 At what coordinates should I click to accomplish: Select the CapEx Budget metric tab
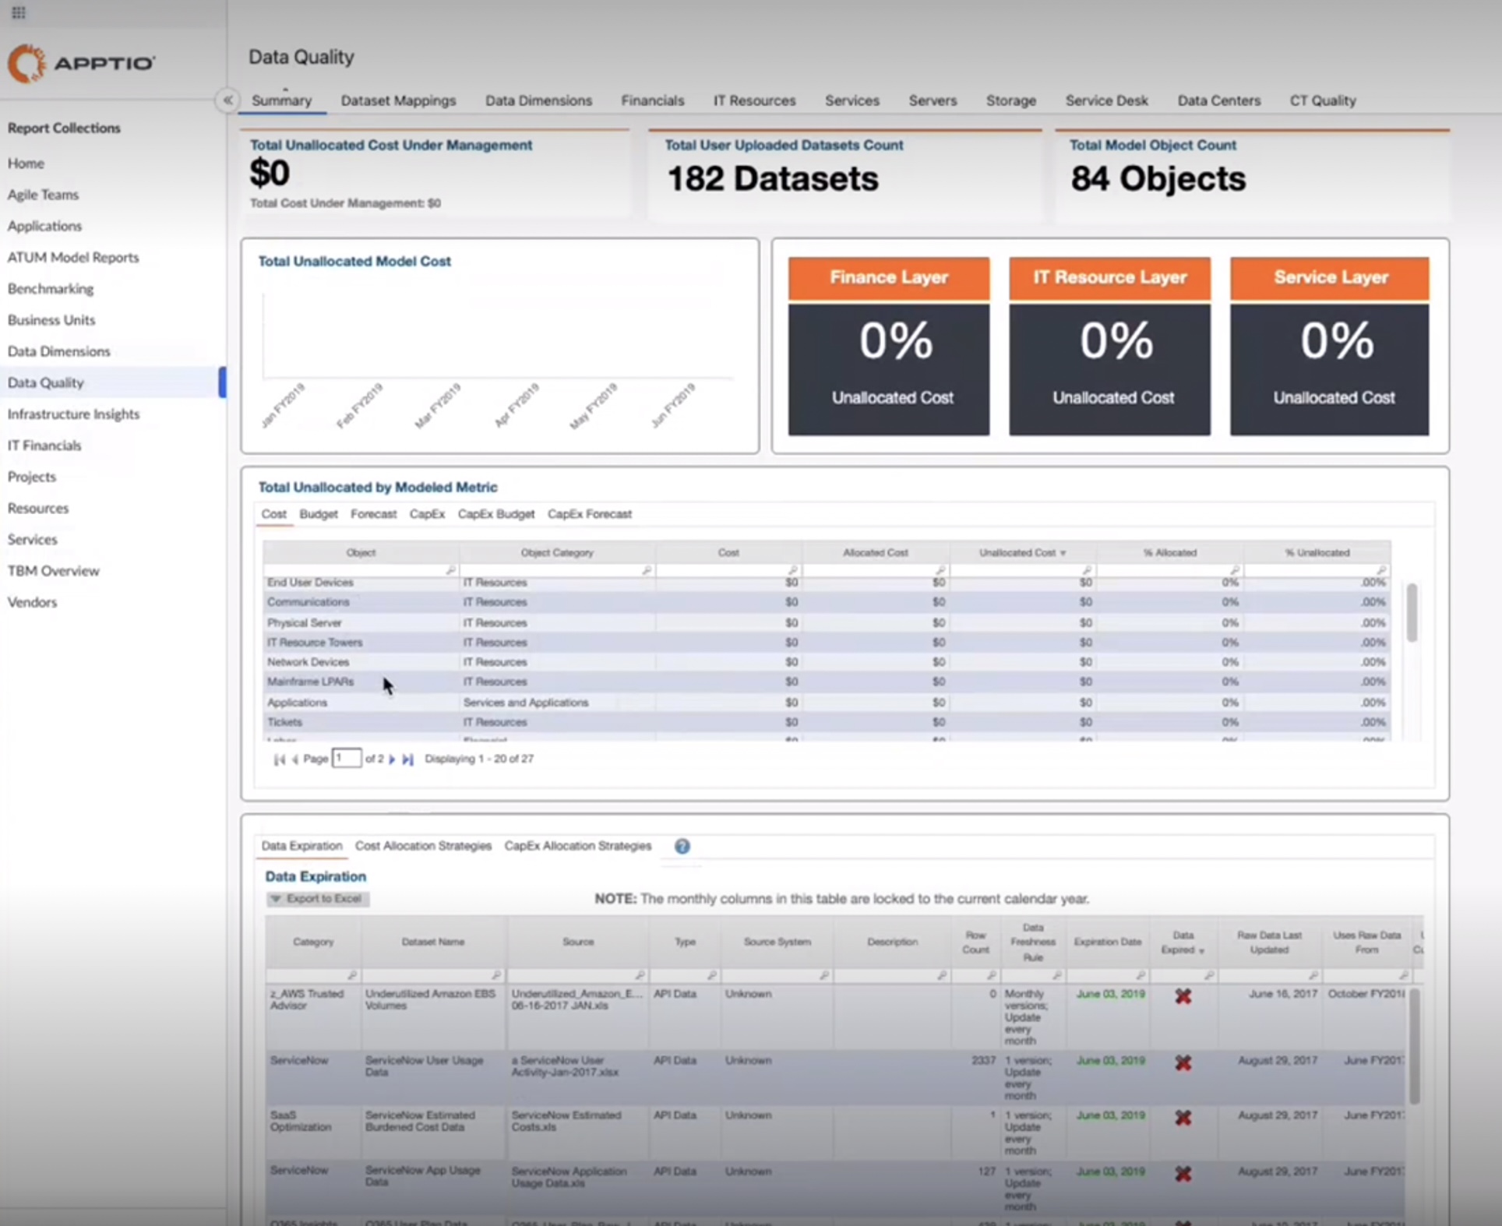496,514
